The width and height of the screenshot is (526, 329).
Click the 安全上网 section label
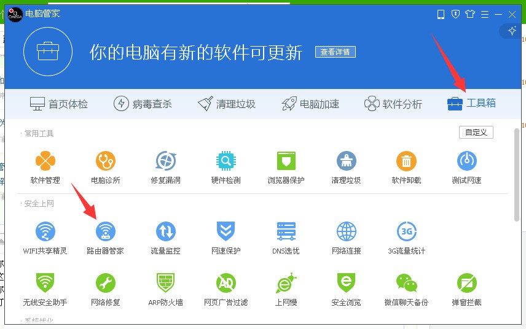39,204
